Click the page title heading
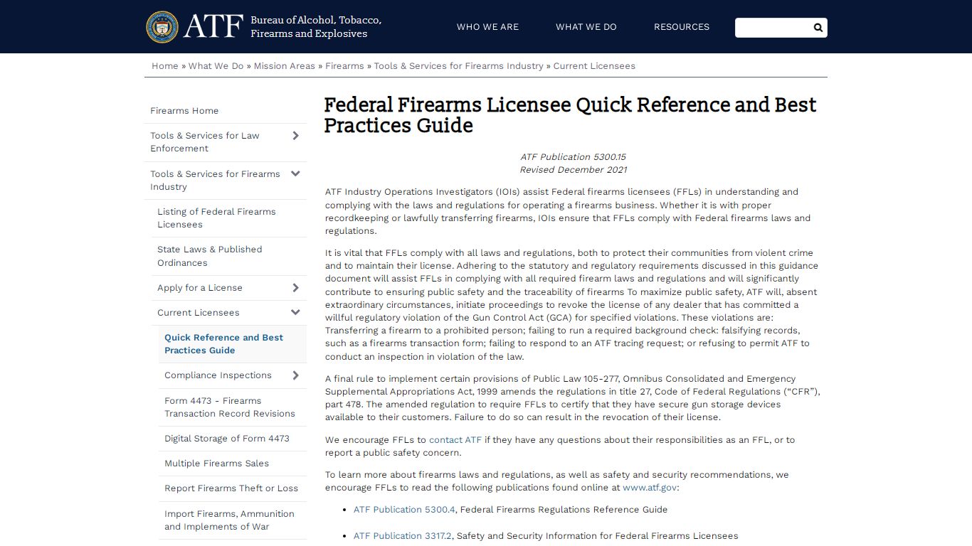This screenshot has height=546, width=972. click(x=570, y=115)
